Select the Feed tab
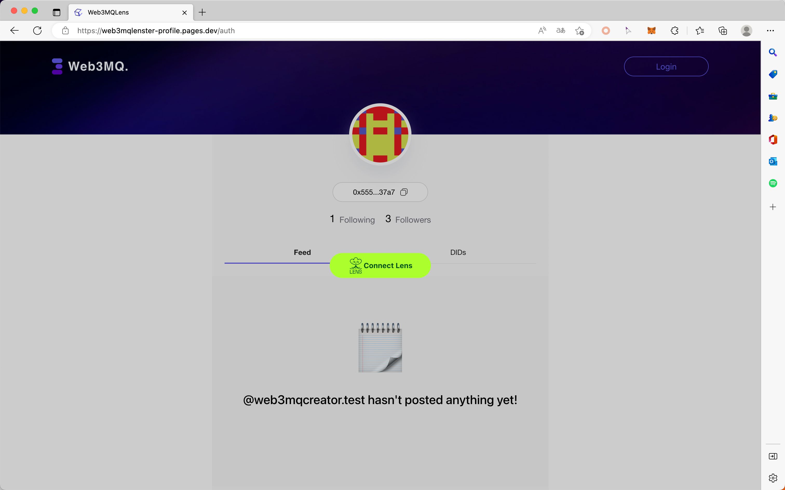This screenshot has height=490, width=785. [x=302, y=252]
